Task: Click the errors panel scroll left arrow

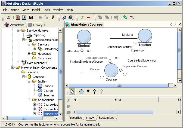Action: [x=74, y=112]
